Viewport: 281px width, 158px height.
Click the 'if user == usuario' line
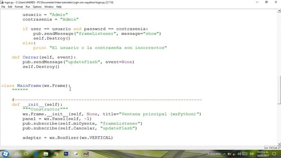pyautogui.click(x=85, y=29)
